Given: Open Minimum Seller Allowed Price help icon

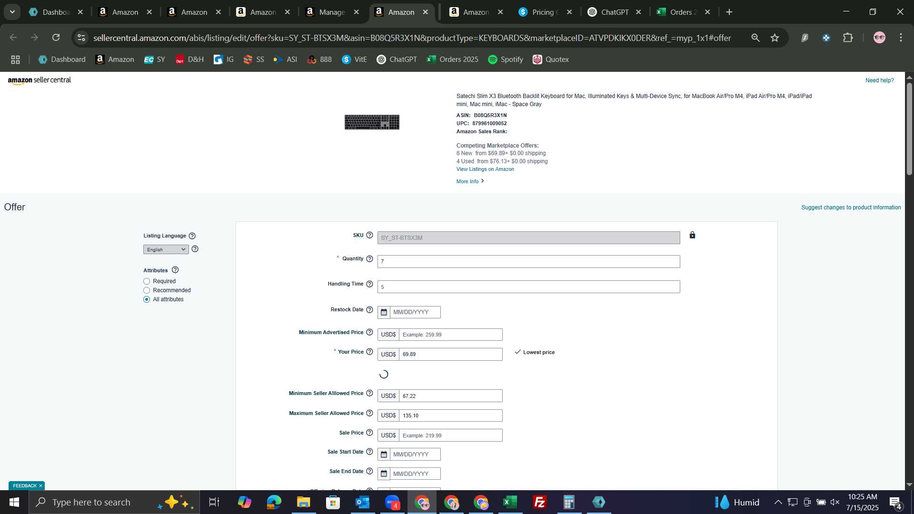Looking at the screenshot, I should [x=369, y=393].
